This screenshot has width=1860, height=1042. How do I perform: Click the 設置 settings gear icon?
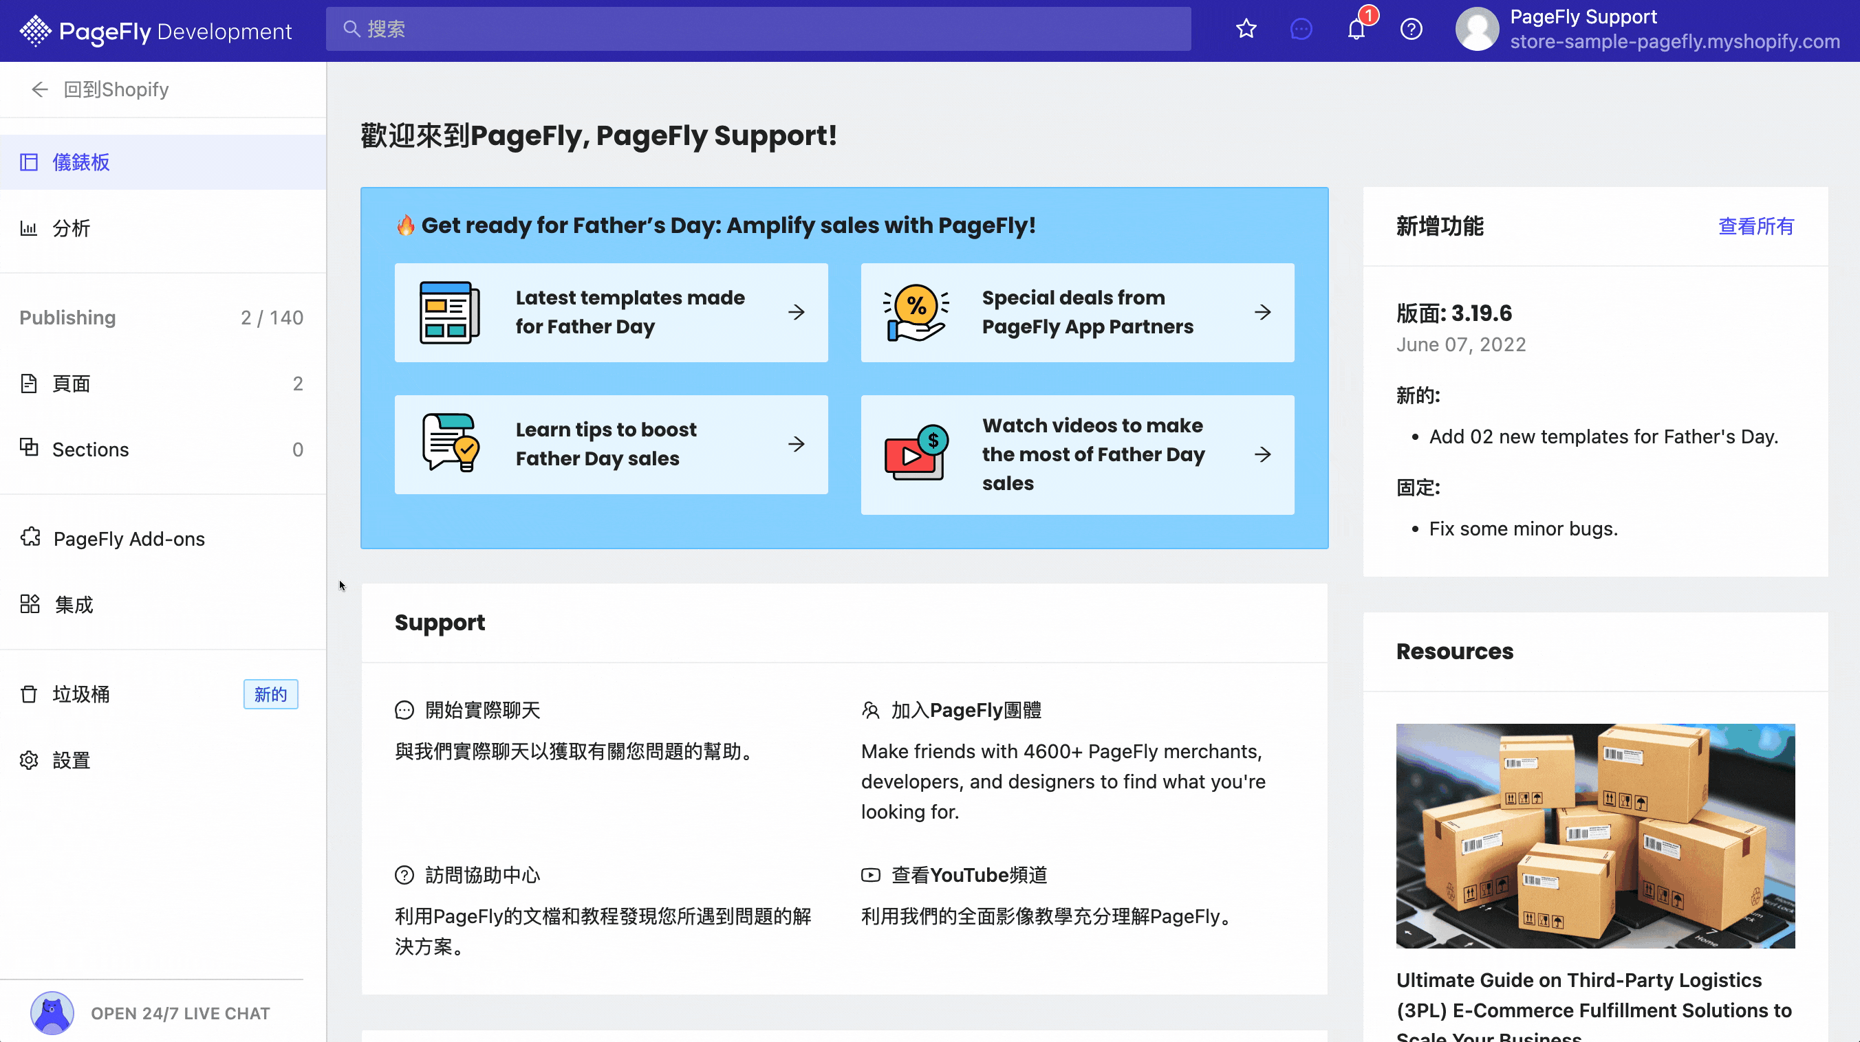point(29,760)
